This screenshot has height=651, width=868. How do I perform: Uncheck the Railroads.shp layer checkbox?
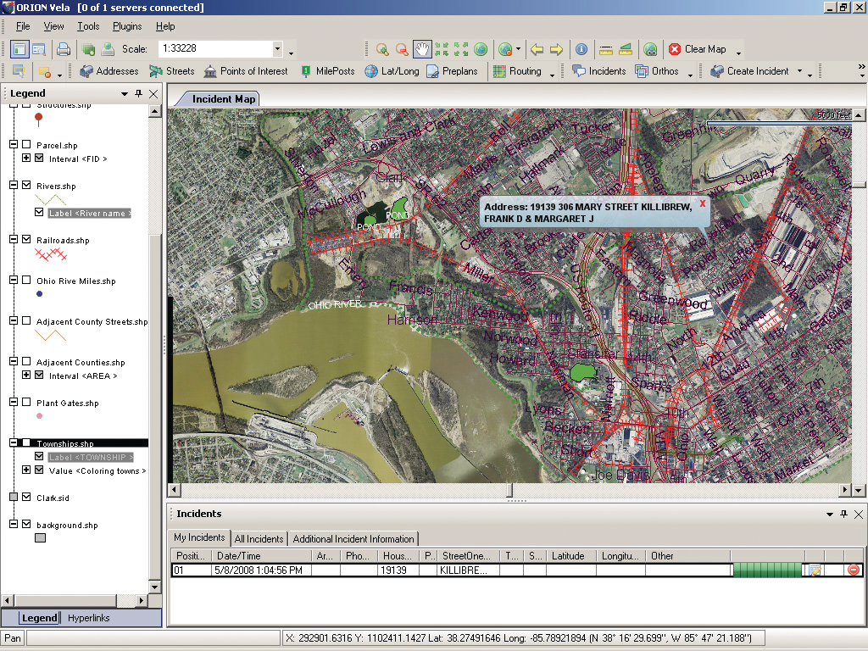pyautogui.click(x=26, y=240)
